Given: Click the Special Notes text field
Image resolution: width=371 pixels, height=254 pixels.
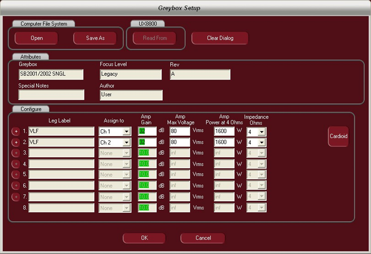Looking at the screenshot, I should [51, 95].
